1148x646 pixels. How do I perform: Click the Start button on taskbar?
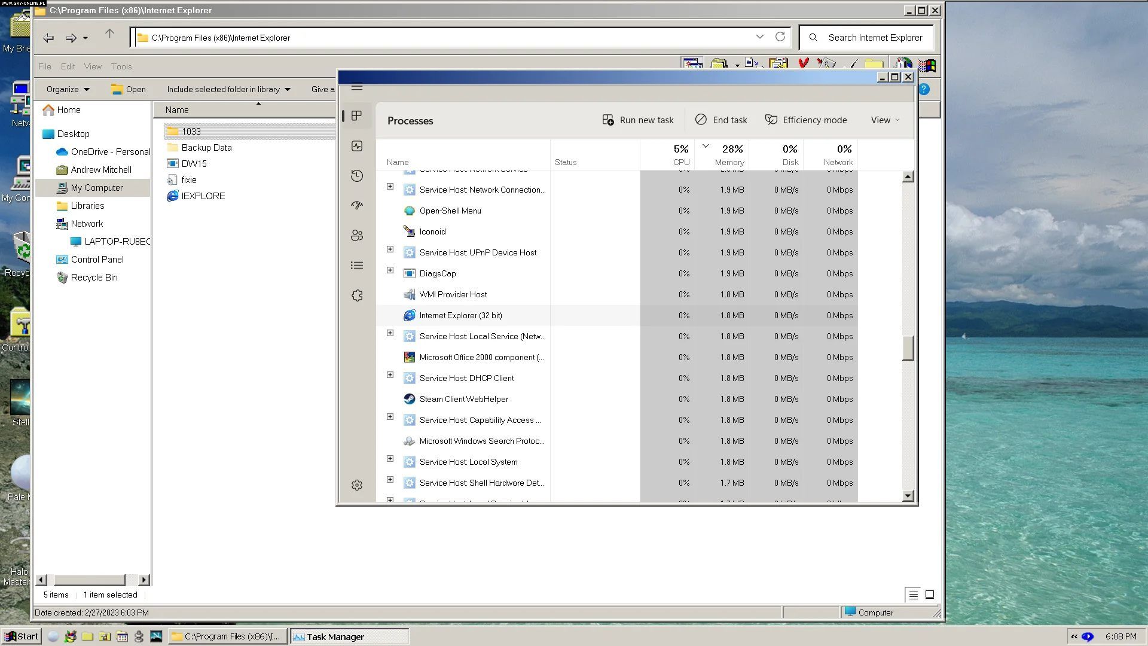click(x=22, y=636)
